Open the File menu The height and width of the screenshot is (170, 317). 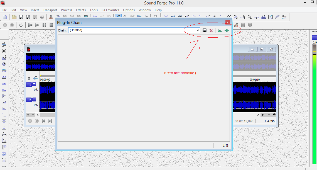pyautogui.click(x=4, y=10)
